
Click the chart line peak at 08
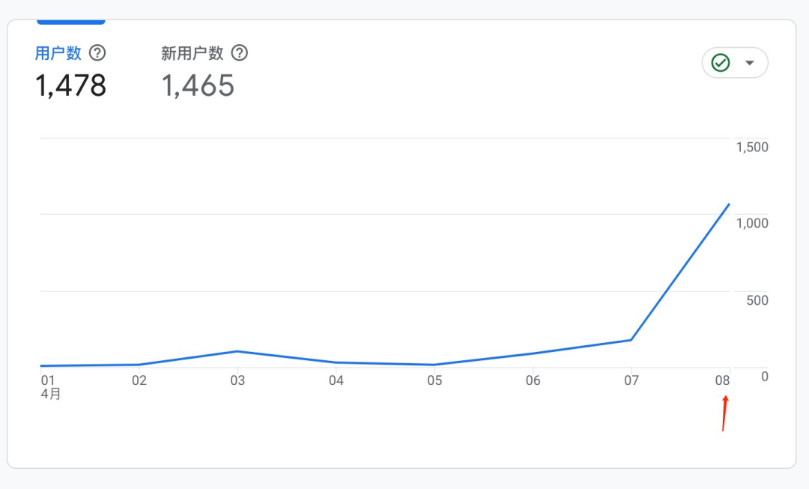tap(729, 204)
